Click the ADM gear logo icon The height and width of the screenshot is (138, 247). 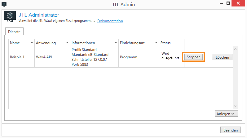tap(10, 17)
